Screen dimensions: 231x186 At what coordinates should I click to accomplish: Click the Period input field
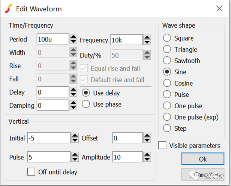click(x=52, y=39)
